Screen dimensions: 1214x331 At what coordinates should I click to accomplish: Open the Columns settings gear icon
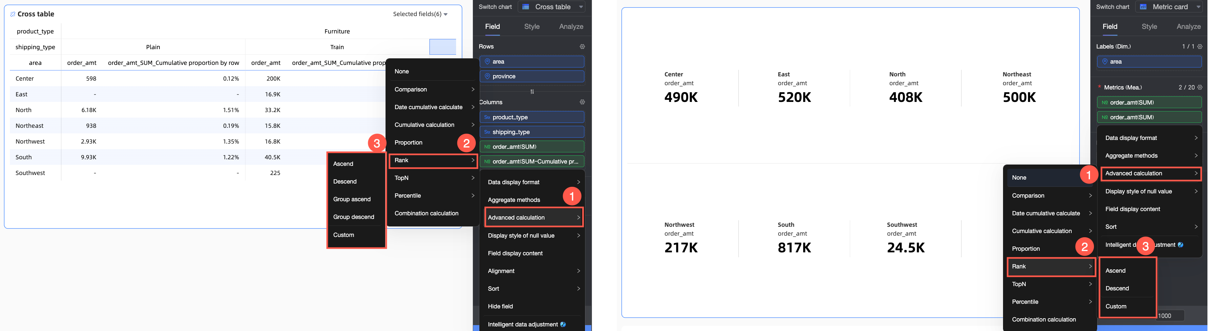tap(582, 102)
